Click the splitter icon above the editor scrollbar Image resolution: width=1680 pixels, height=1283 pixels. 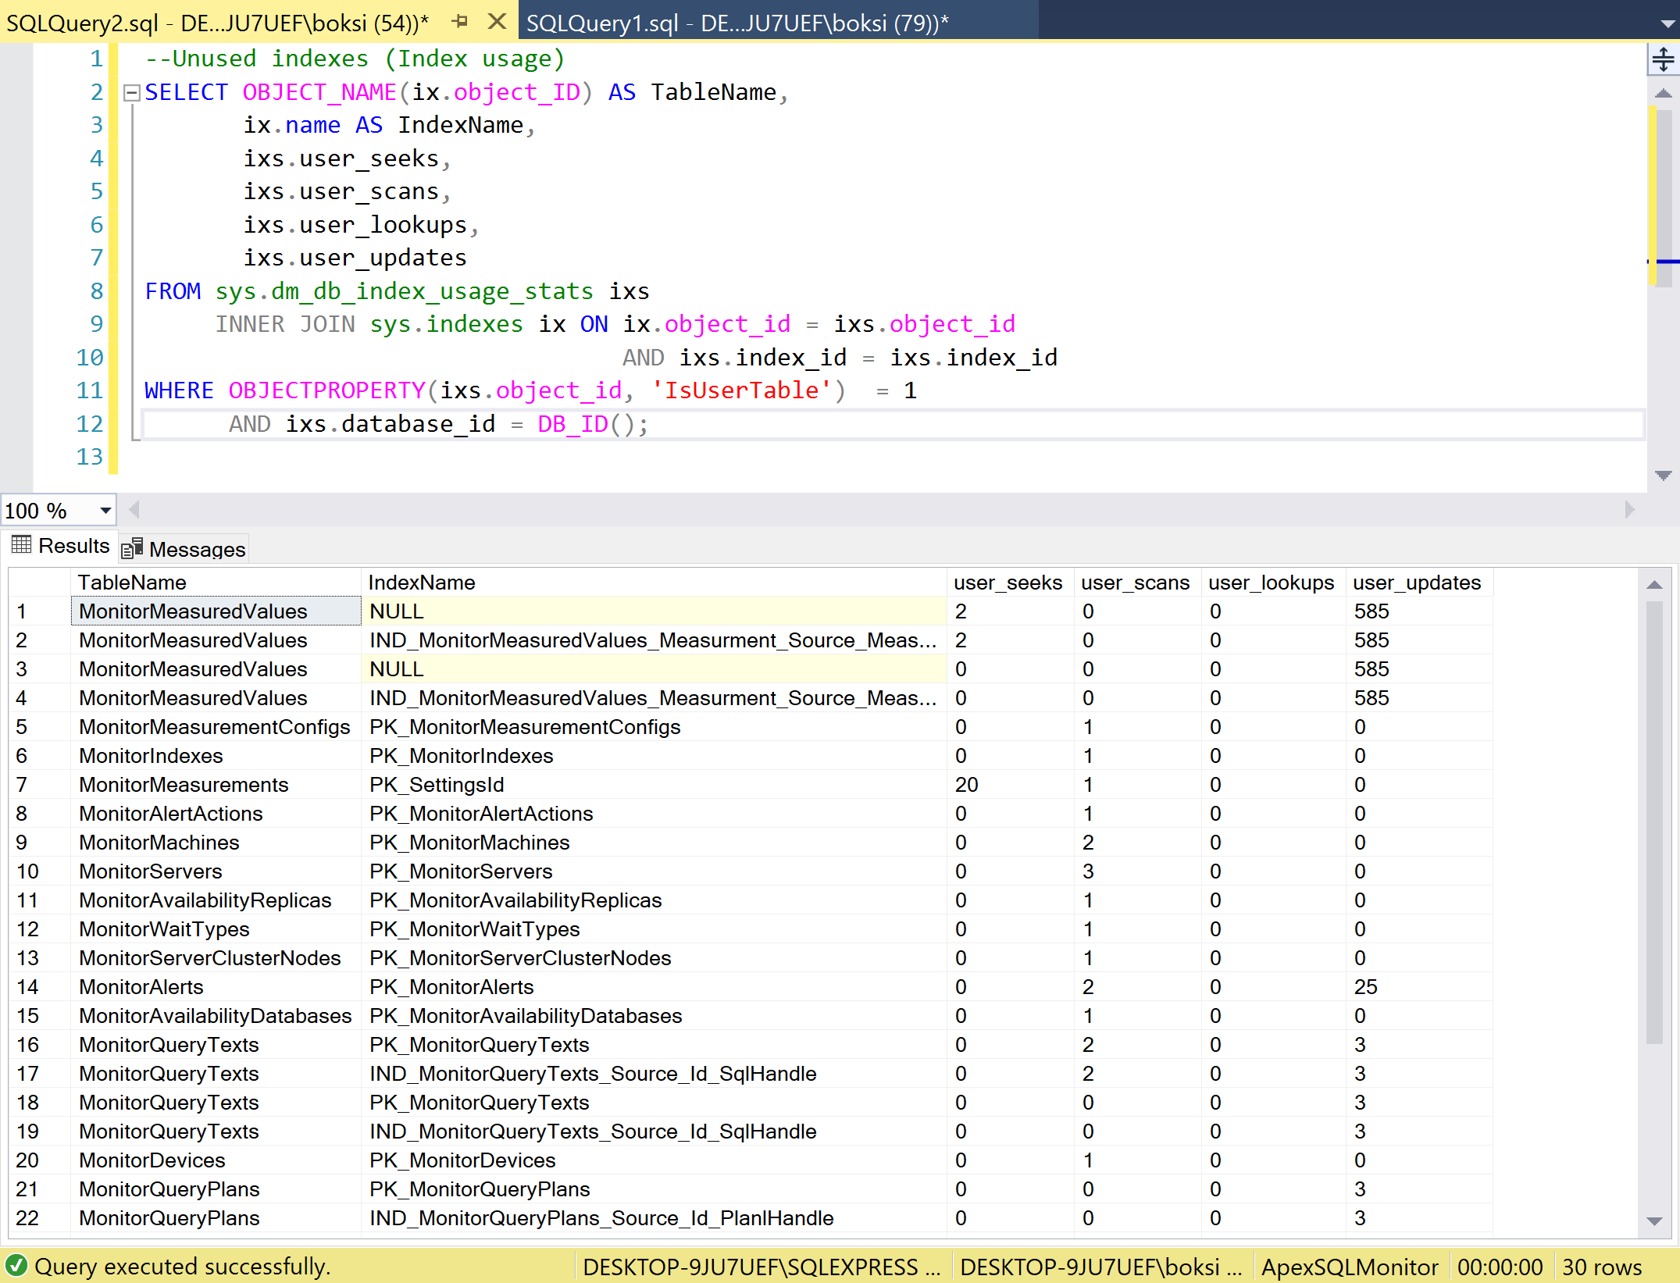[x=1662, y=59]
